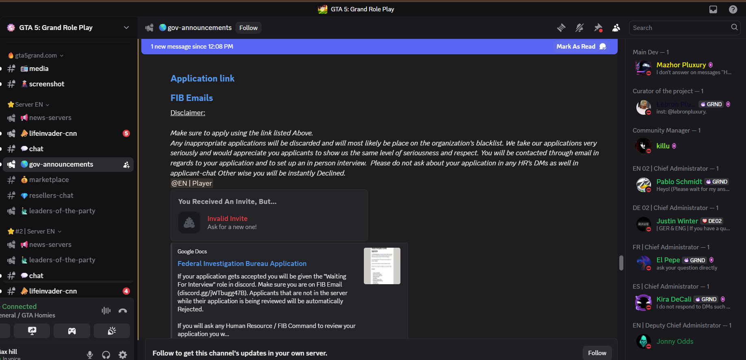Open Federal Investigation Bureau Application link
The image size is (746, 360).
pos(242,264)
